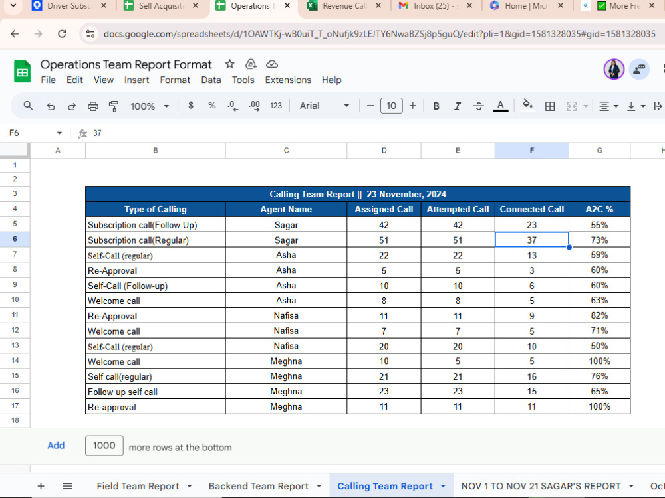Undo the last action
Screen dimensions: 665x498
click(51, 106)
